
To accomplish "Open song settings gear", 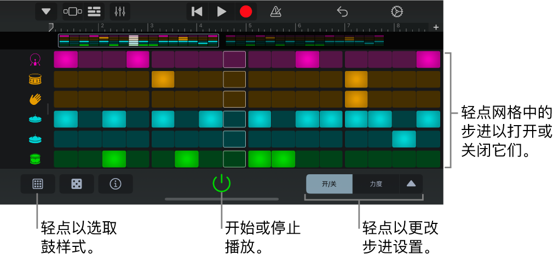I will click(397, 11).
